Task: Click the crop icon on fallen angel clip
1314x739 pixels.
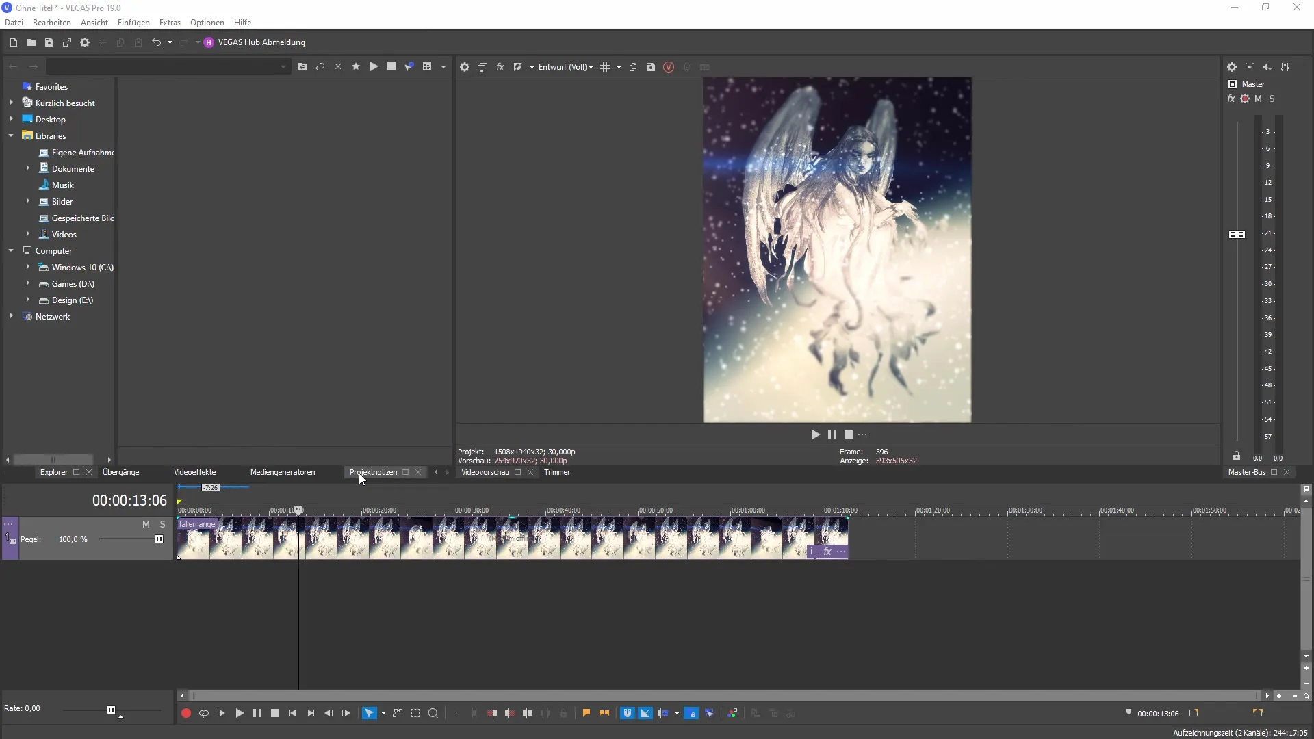Action: coord(814,552)
